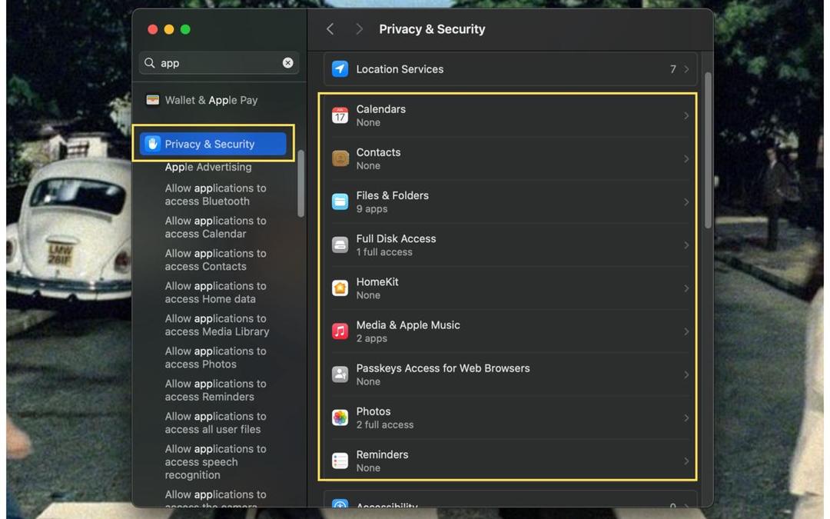Click the Privacy & Security hand icon
This screenshot has width=830, height=519.
click(152, 144)
